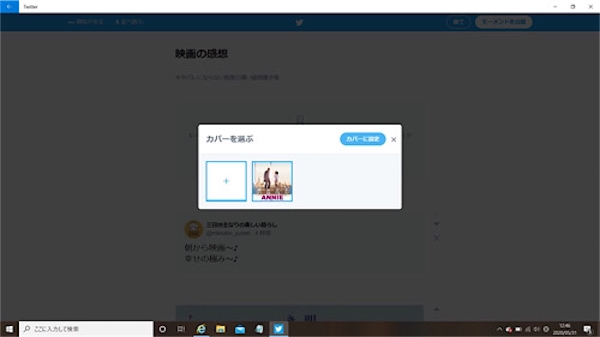The width and height of the screenshot is (600, 337).
Task: Click the Twitter bird logo in header
Action: [x=299, y=23]
